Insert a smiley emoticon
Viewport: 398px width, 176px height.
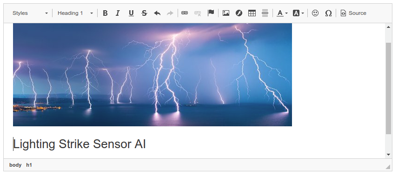315,13
